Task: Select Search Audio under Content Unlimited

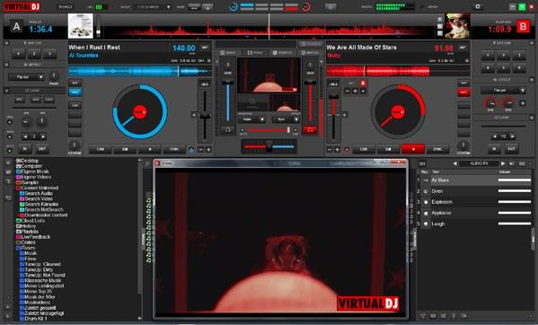Action: point(36,193)
